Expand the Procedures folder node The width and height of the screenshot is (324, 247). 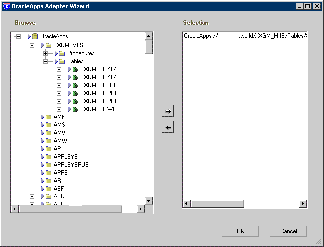[46, 53]
